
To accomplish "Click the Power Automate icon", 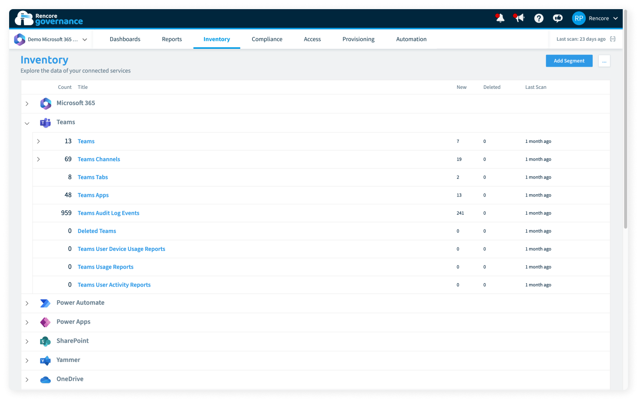I will tap(45, 303).
